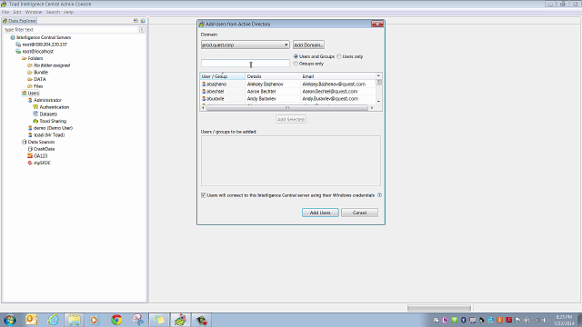The width and height of the screenshot is (582, 327).
Task: Select the No folder assigned tree item
Action: 52,65
